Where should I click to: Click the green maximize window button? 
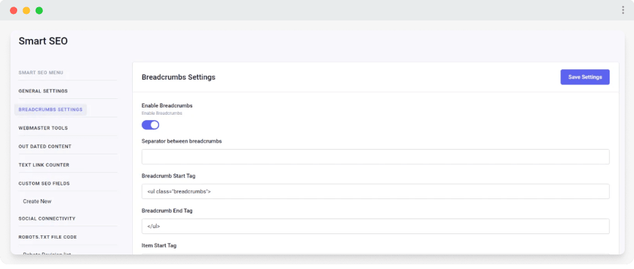coord(39,11)
